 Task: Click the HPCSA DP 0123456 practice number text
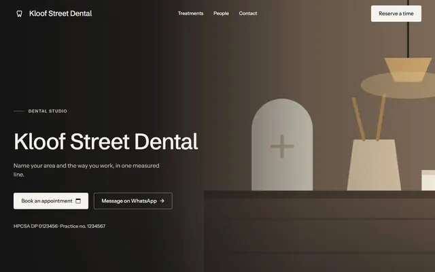(x=59, y=226)
